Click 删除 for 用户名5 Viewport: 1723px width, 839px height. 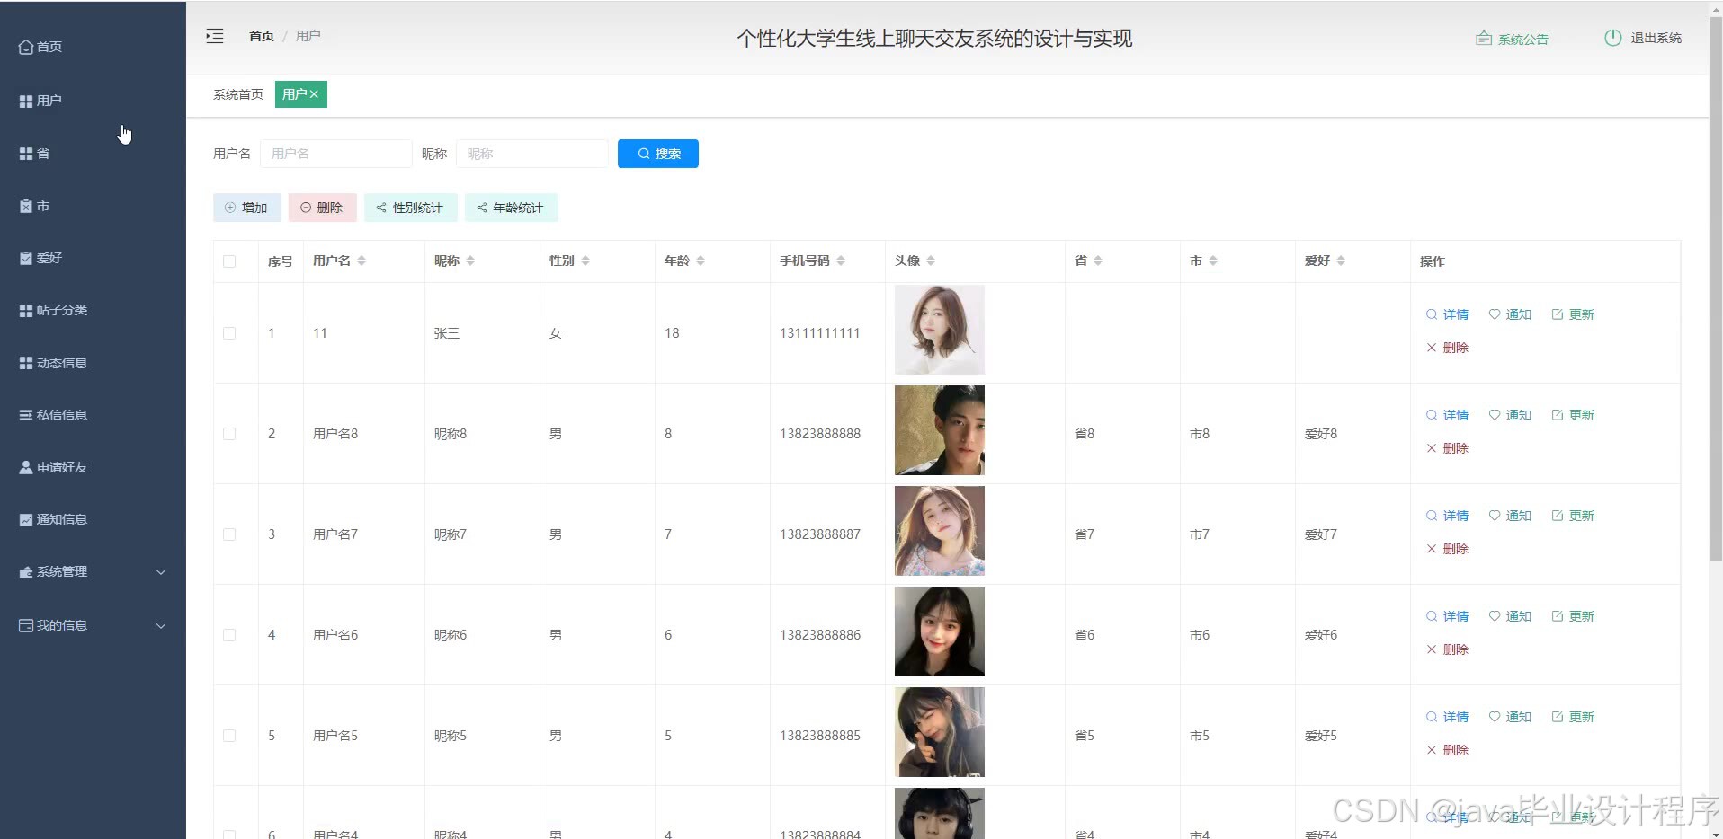[x=1447, y=750]
